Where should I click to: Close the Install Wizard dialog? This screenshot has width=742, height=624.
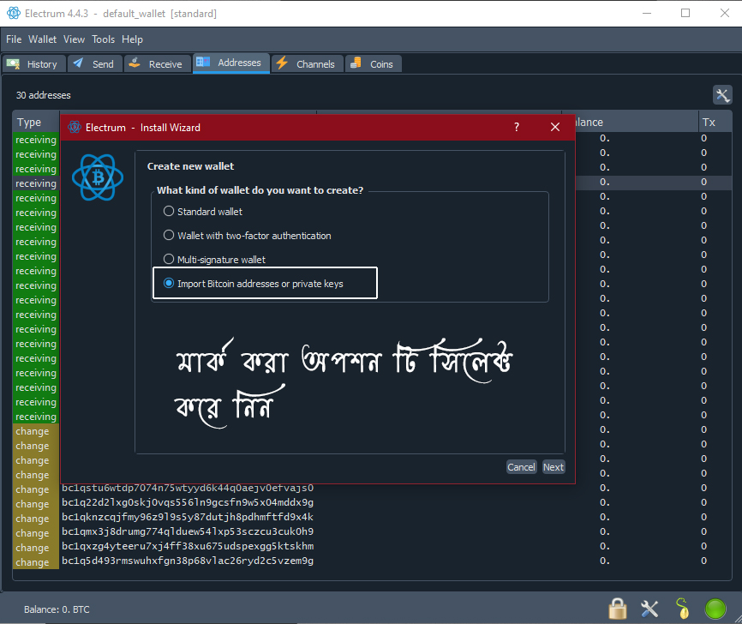click(x=555, y=128)
